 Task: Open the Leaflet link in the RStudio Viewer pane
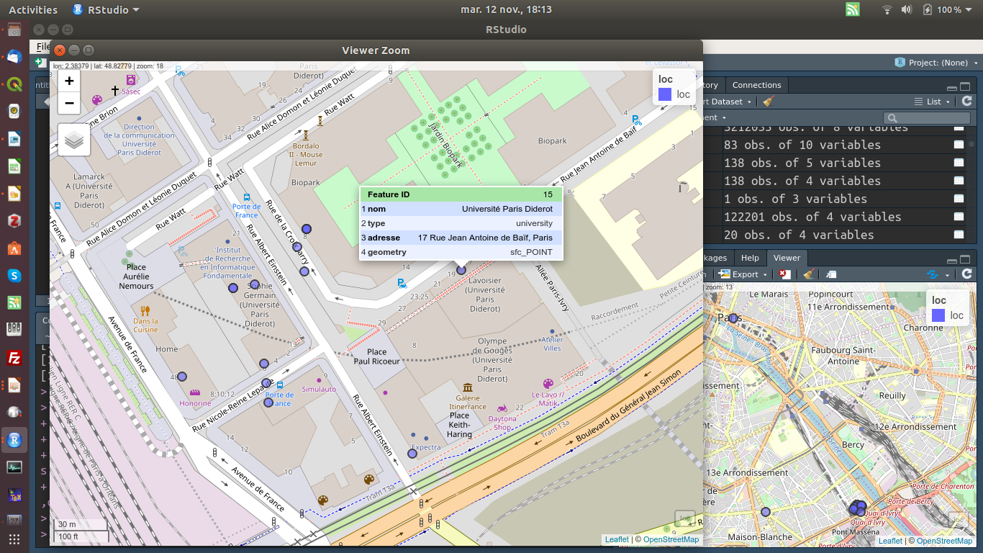890,541
